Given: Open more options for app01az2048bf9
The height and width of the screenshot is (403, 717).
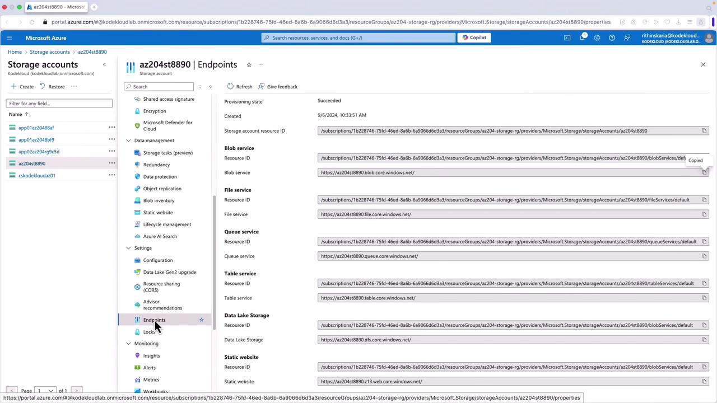Looking at the screenshot, I should pyautogui.click(x=112, y=140).
